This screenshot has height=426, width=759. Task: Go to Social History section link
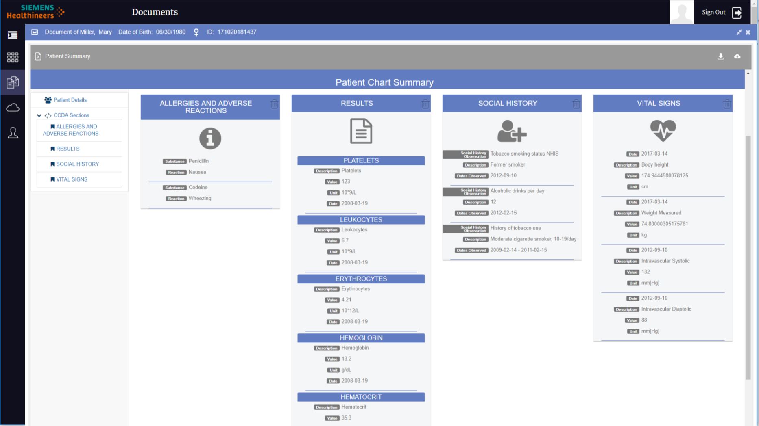(77, 164)
